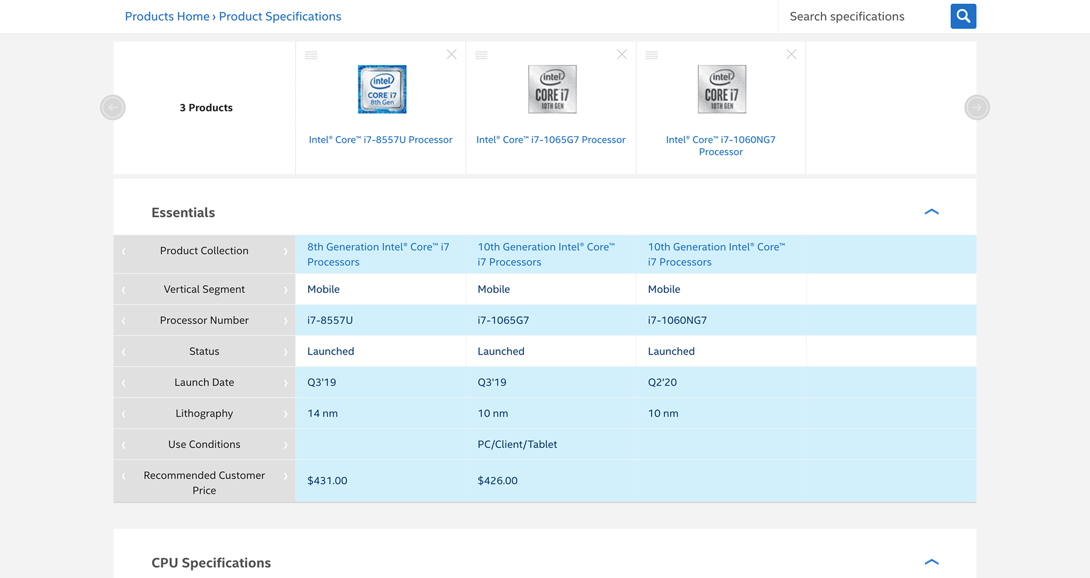
Task: Click the Q2'20 launch date value
Action: (x=663, y=382)
